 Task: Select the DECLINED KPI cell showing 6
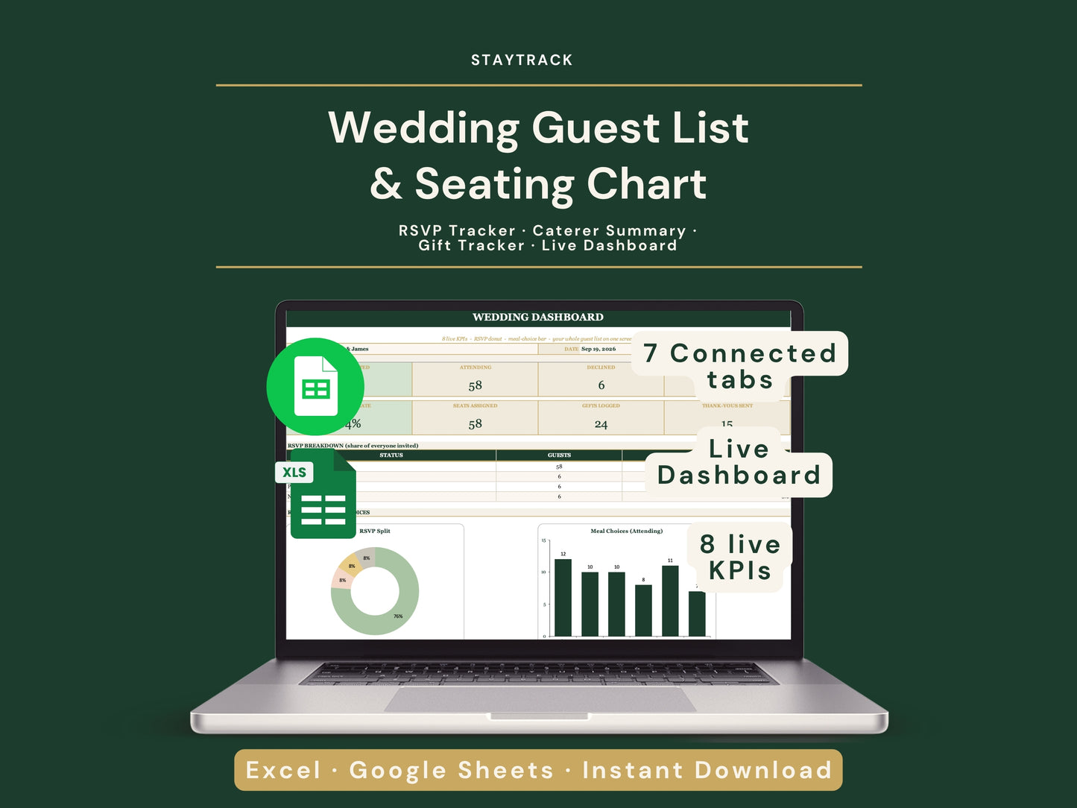601,379
